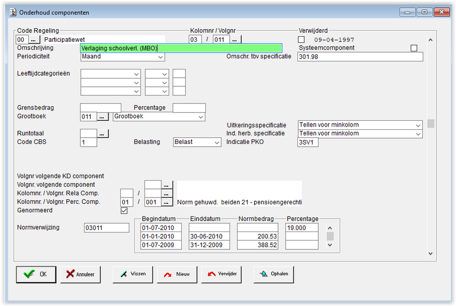Select Percentage cell 19.000

(x=302, y=228)
